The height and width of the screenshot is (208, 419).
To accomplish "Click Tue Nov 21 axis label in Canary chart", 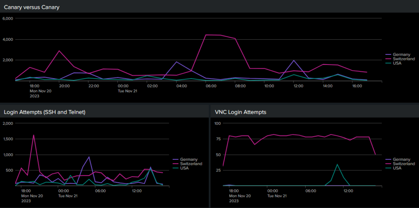I will coord(127,91).
